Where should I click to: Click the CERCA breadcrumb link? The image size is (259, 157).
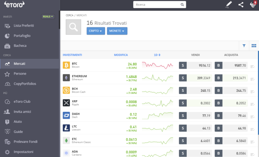coord(69,15)
